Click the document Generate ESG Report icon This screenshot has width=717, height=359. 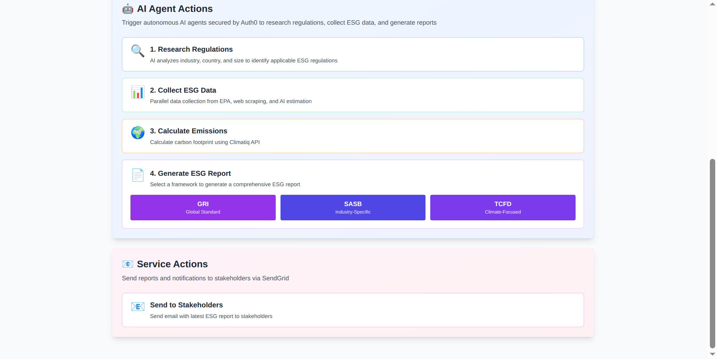138,175
